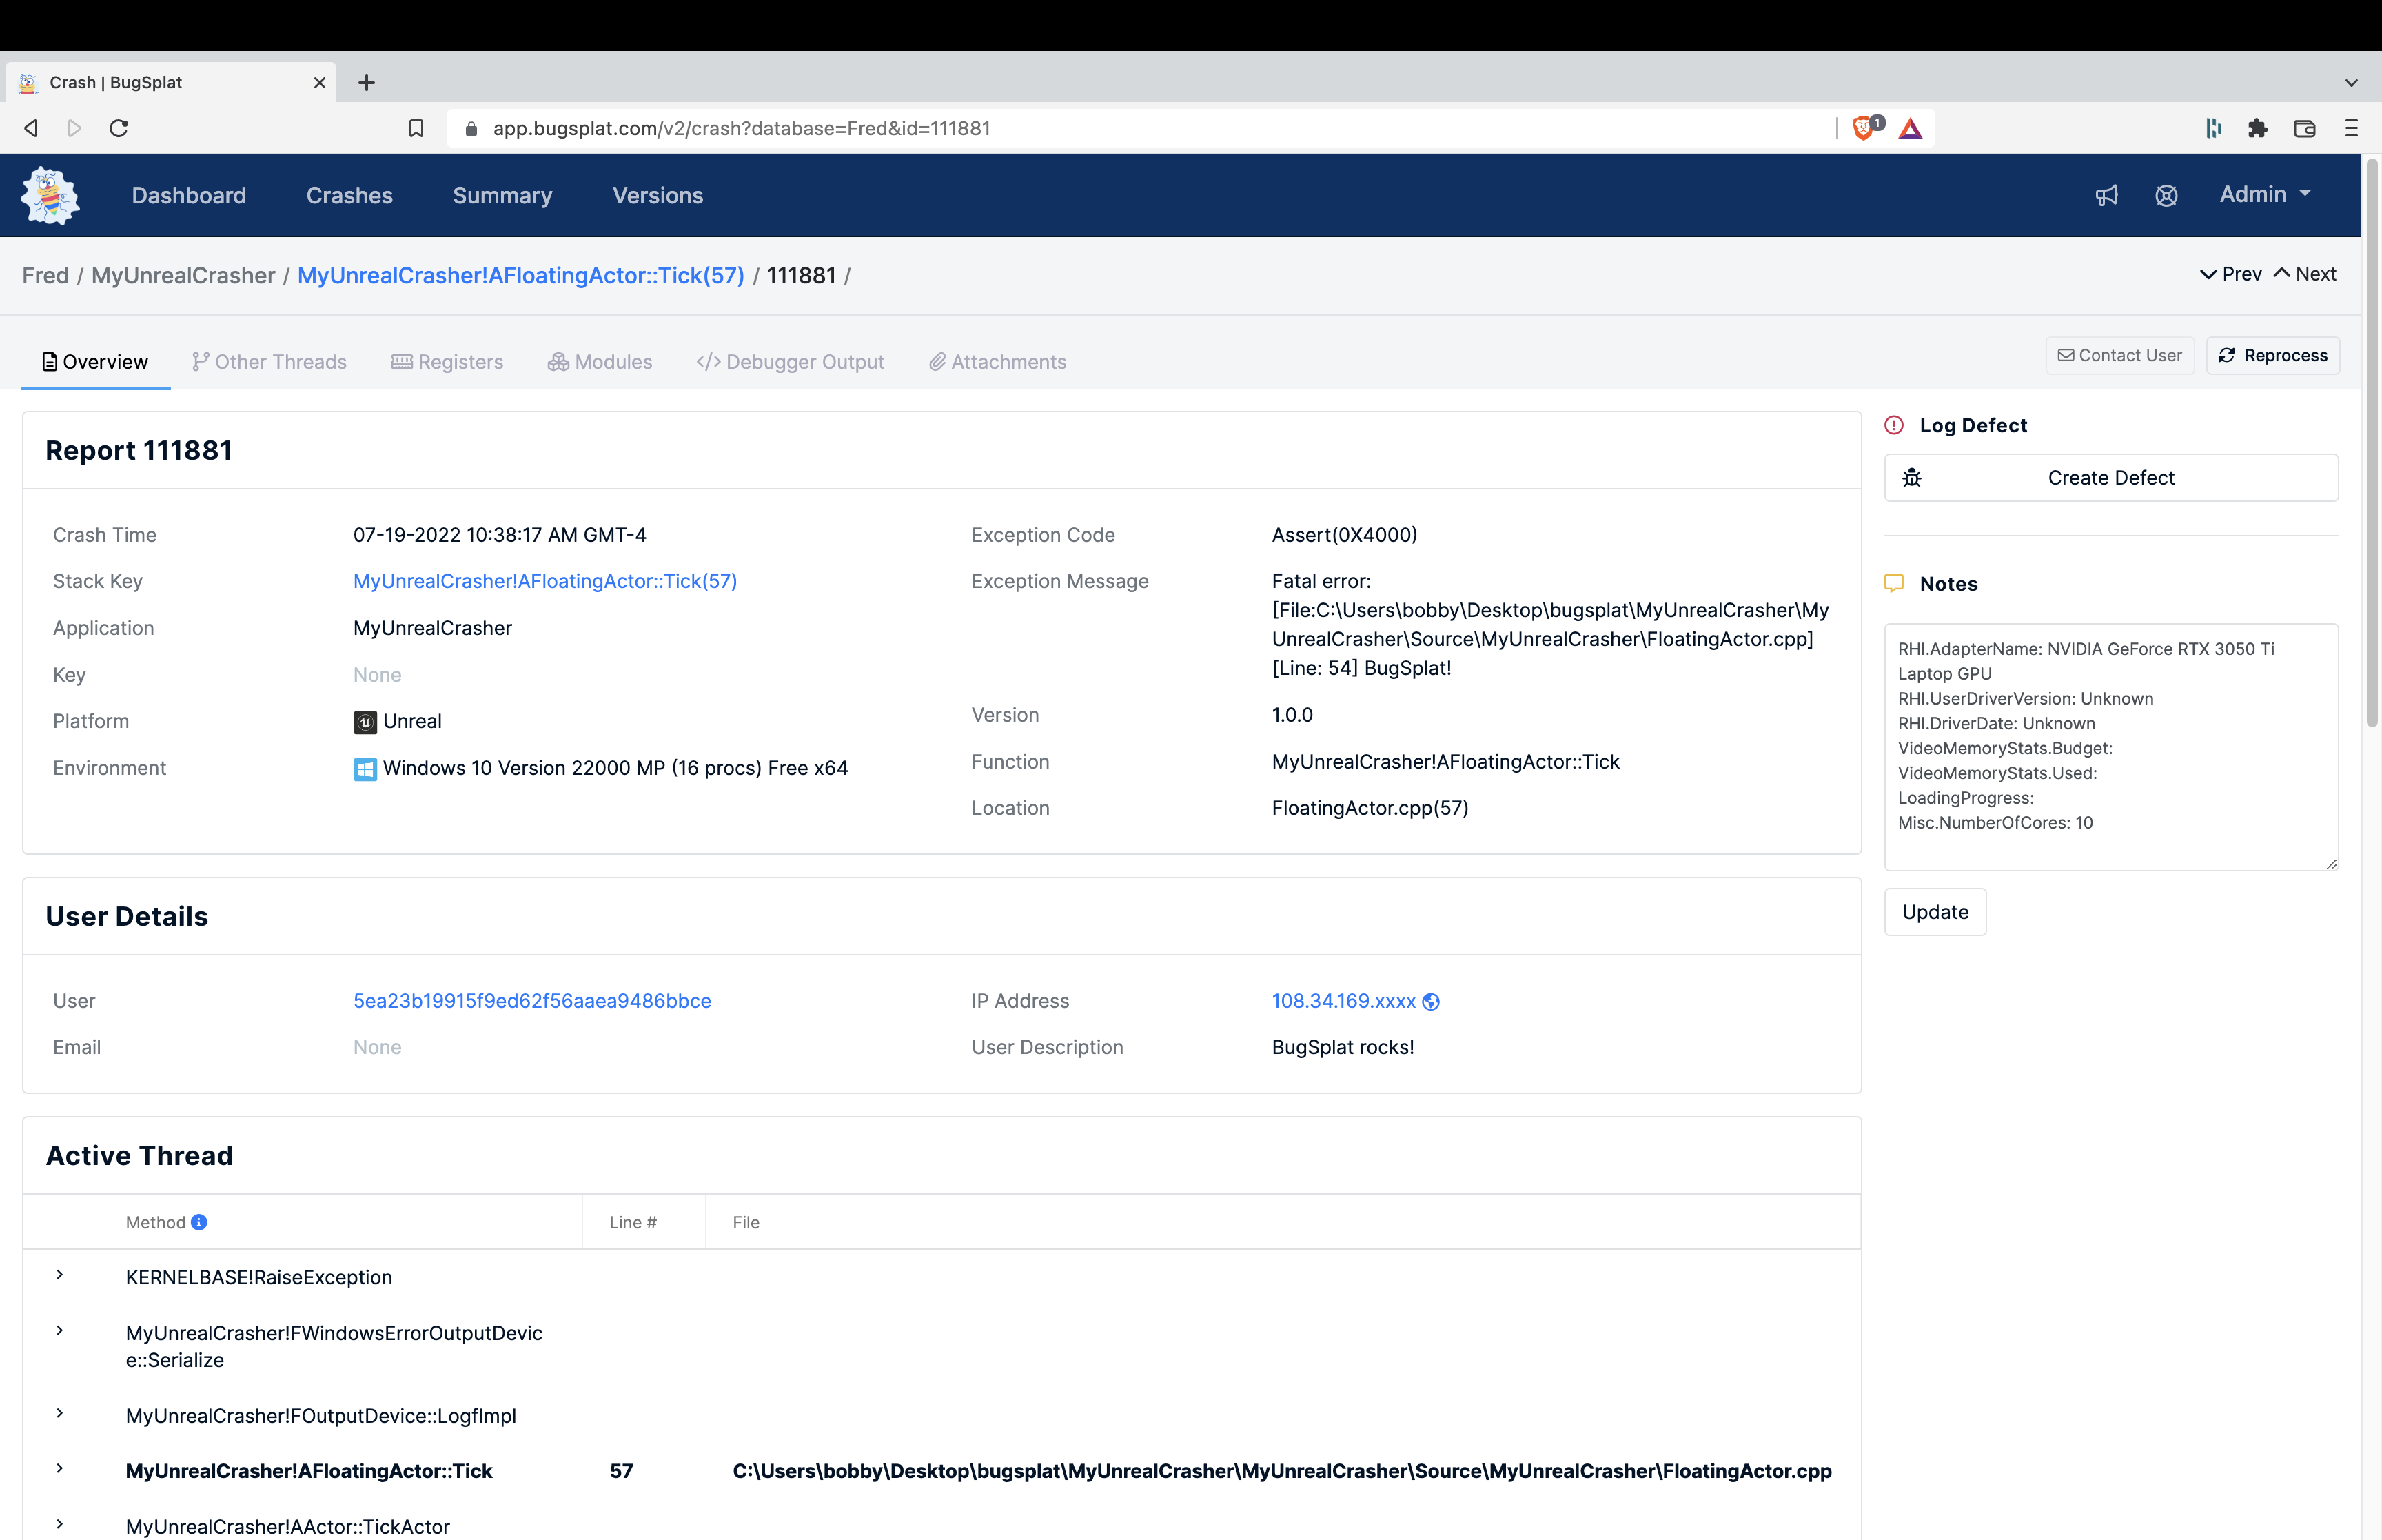Select the Overview tab

95,362
